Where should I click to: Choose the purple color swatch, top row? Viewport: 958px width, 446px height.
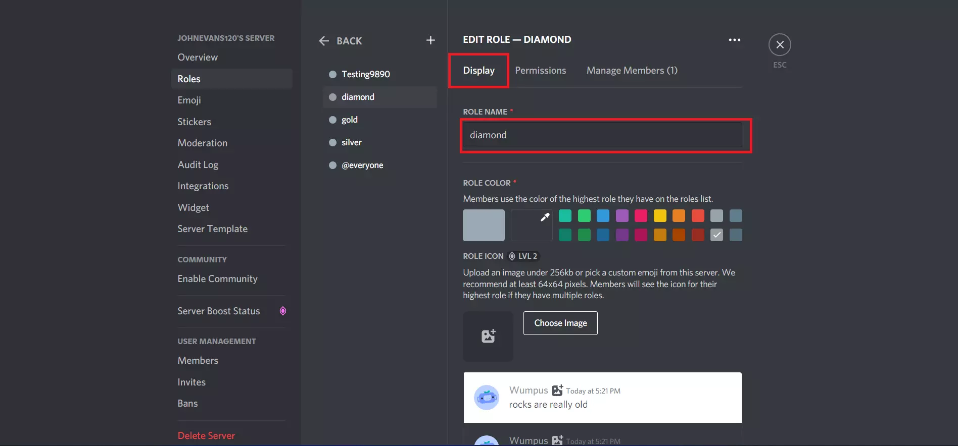click(x=622, y=216)
